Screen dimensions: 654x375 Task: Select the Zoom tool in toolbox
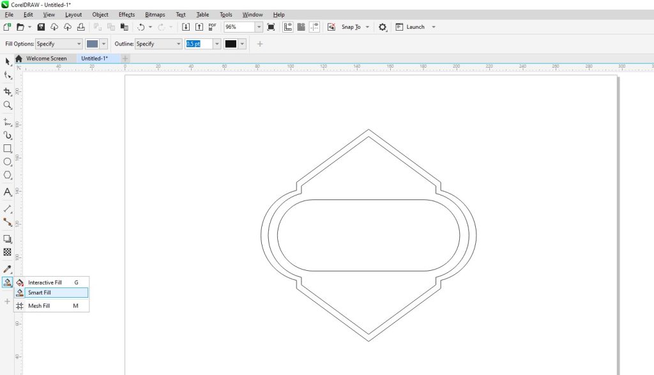pos(8,105)
